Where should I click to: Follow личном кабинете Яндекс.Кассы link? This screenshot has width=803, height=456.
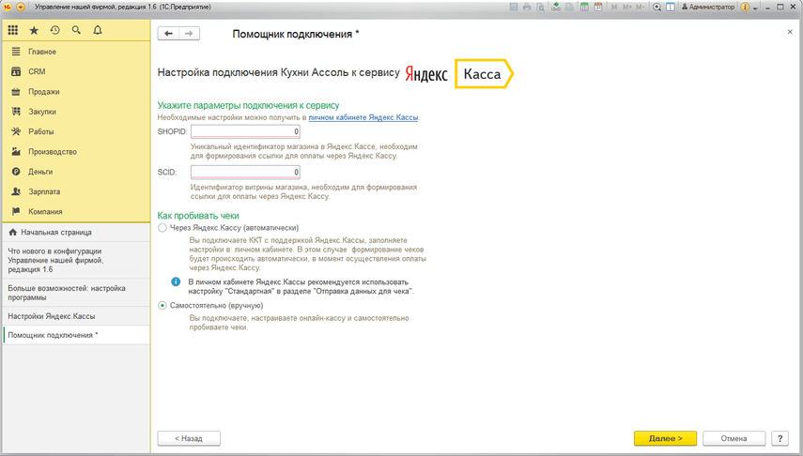(363, 117)
